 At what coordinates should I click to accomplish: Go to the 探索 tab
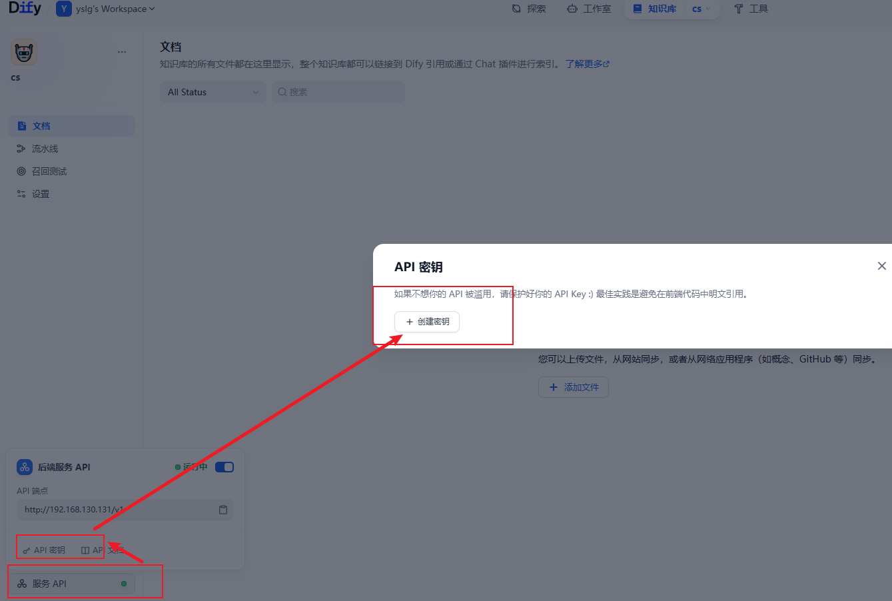529,9
